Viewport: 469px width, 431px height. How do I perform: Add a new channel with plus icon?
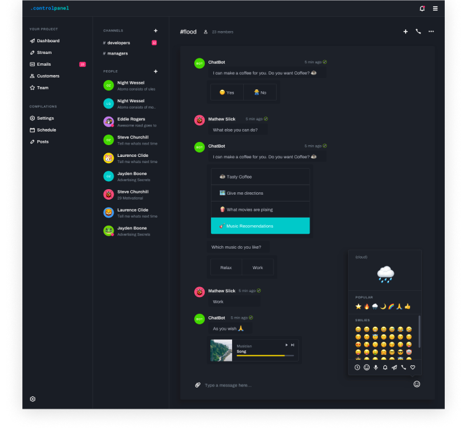(x=156, y=30)
